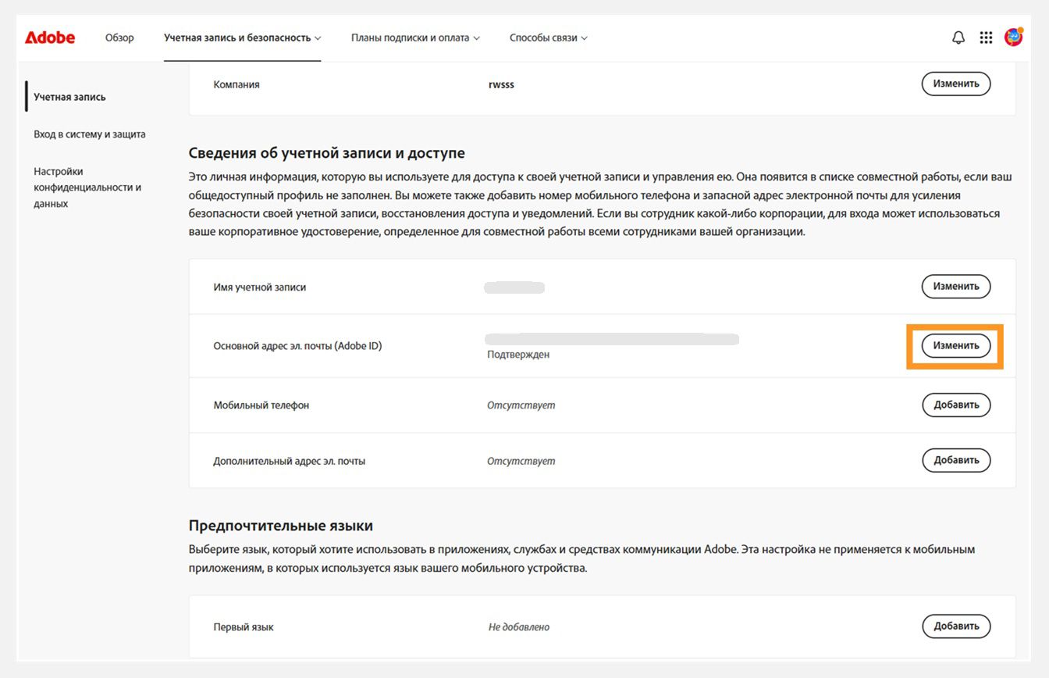Screen dimensions: 1049x678
Task: Click Изменить for Имя учетной записи
Action: click(x=955, y=287)
